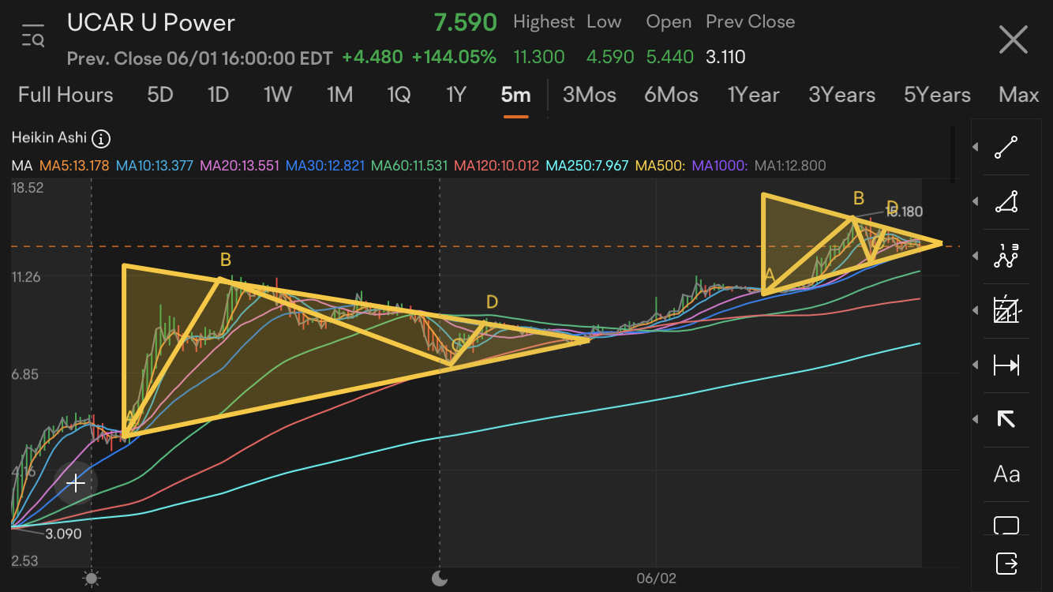Image resolution: width=1053 pixels, height=592 pixels.
Task: Open the Heikin Ashi info icon
Action: [100, 139]
